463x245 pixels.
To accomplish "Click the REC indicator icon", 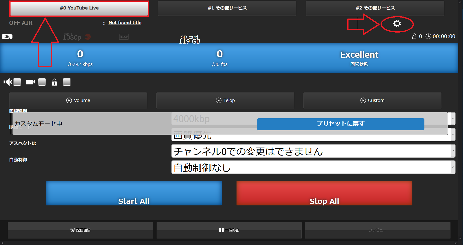I will coord(88,37).
